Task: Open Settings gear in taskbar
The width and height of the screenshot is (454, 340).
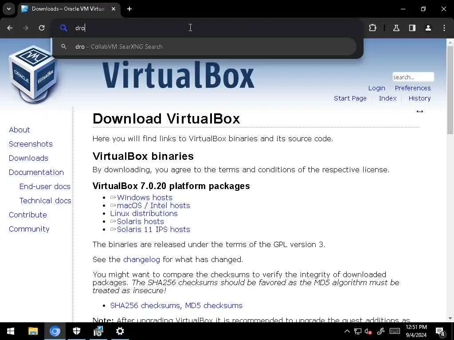Action: tap(120, 331)
